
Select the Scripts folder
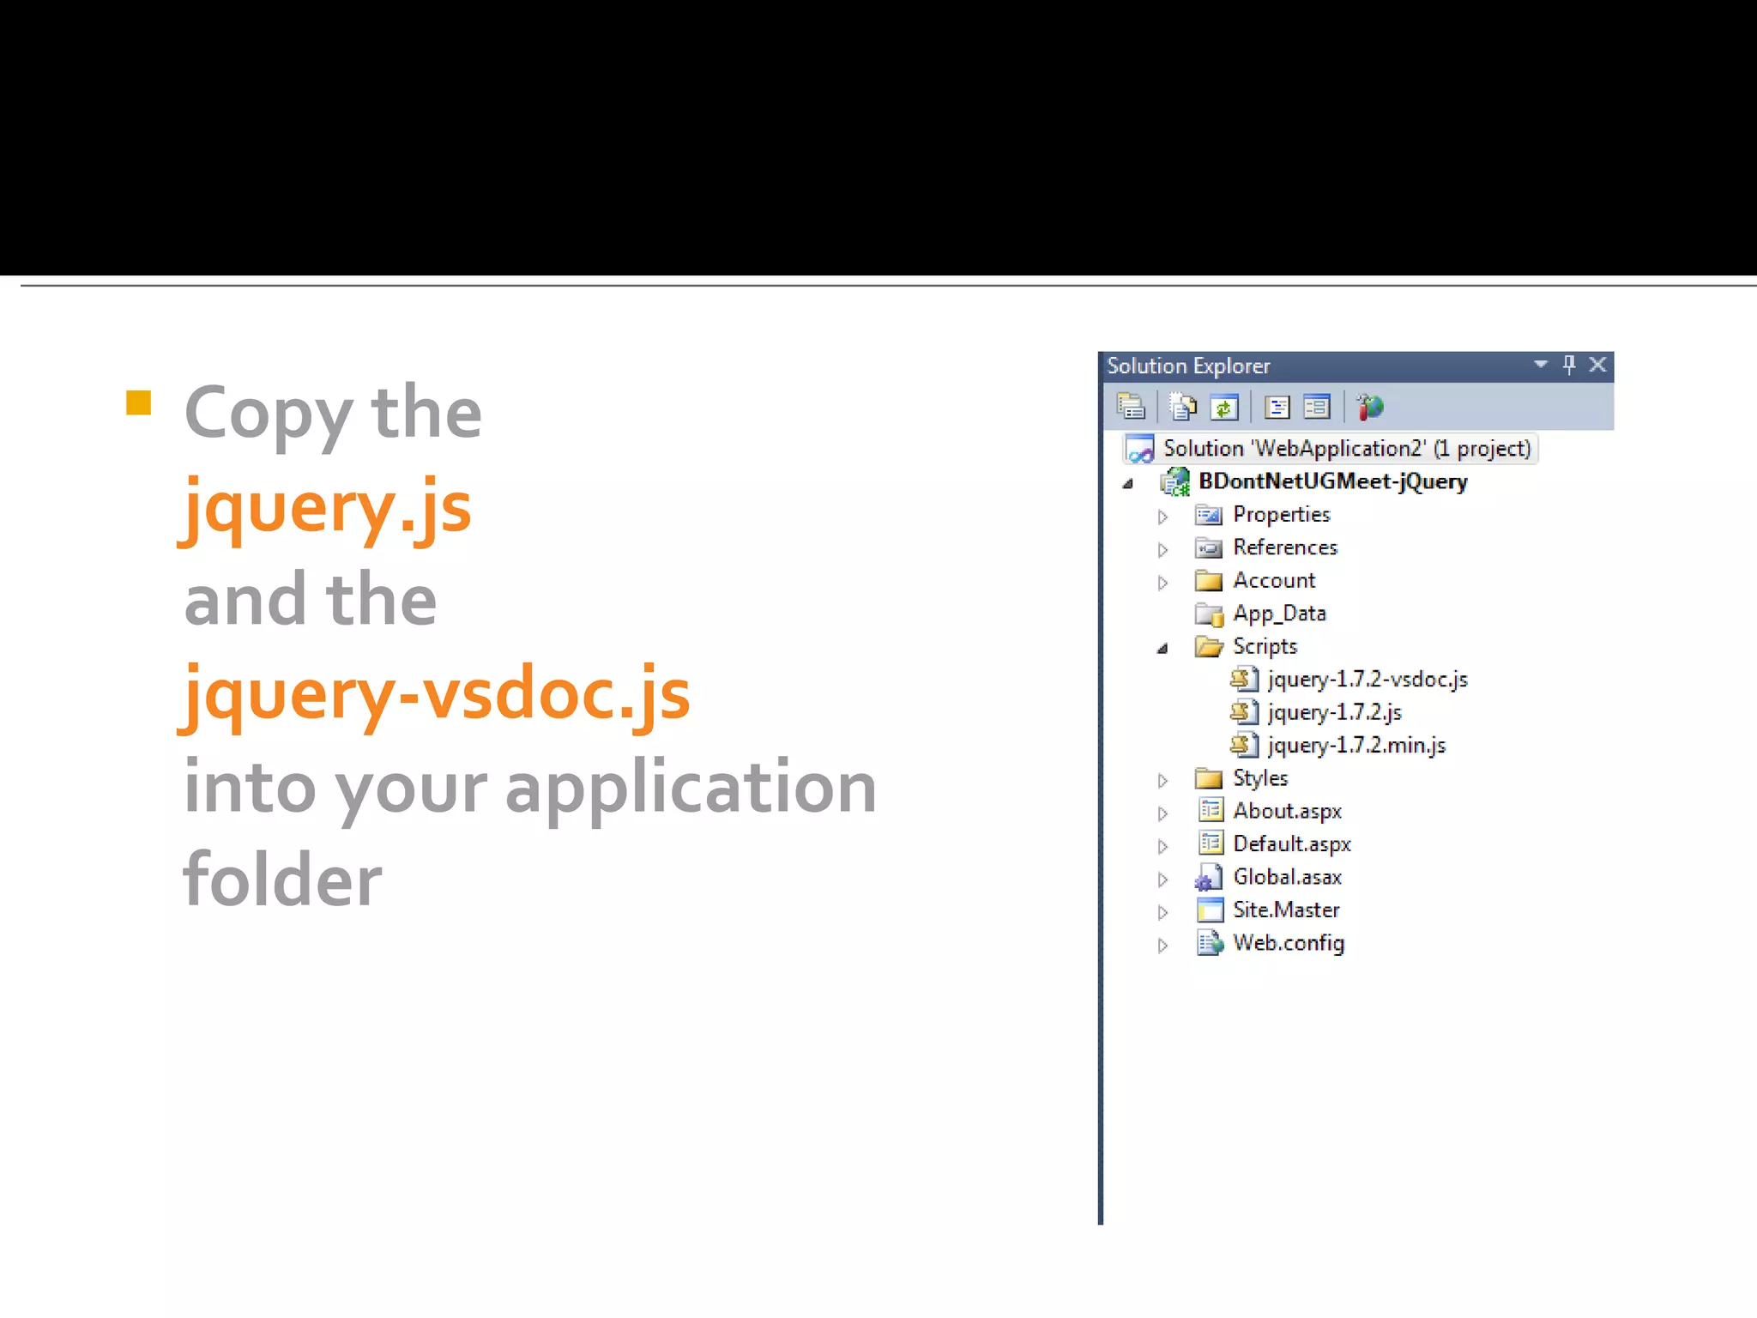click(x=1265, y=646)
